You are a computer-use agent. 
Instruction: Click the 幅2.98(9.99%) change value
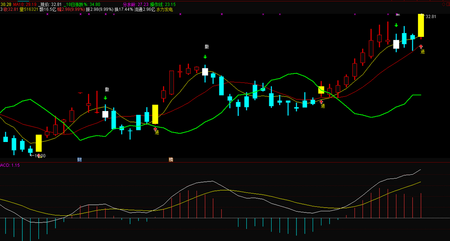(71, 9)
